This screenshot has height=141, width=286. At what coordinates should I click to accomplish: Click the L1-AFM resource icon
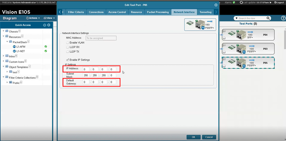tap(14, 47)
